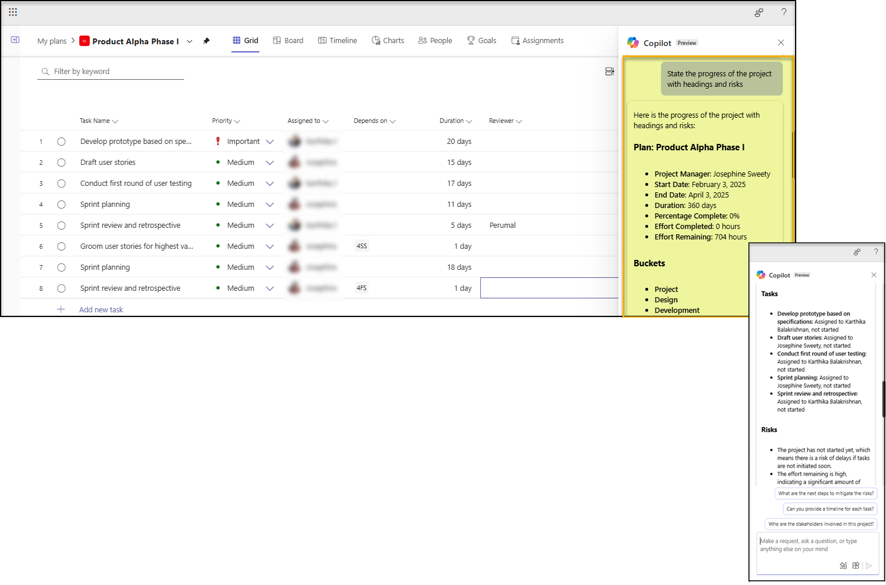The image size is (886, 585).
Task: Click the plus icon to add new task
Action: pos(61,309)
